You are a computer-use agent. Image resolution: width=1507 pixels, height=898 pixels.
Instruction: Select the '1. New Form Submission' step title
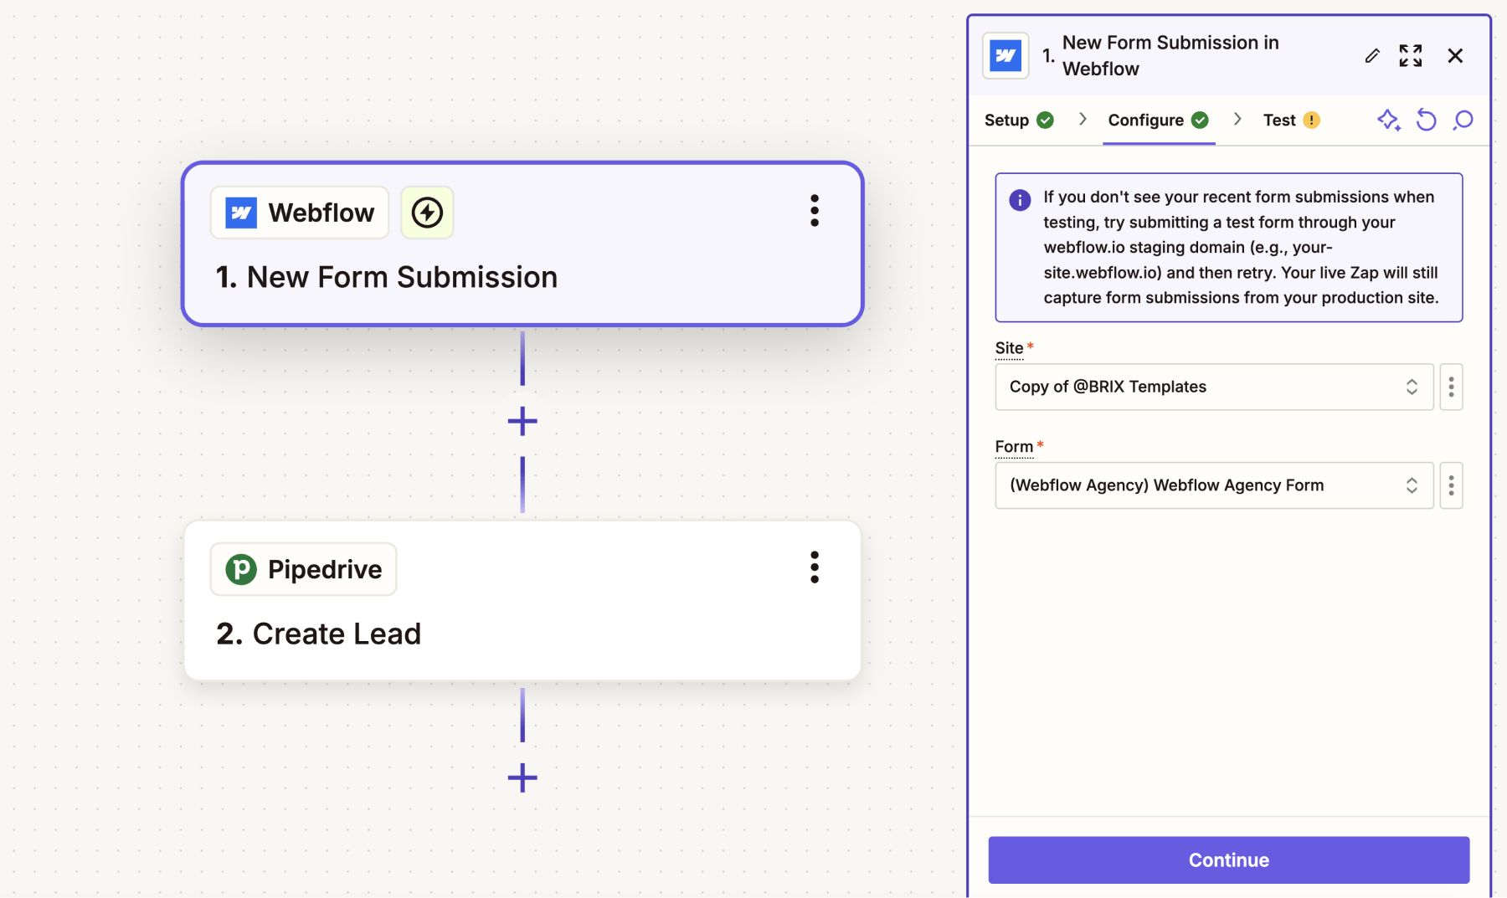tap(387, 277)
